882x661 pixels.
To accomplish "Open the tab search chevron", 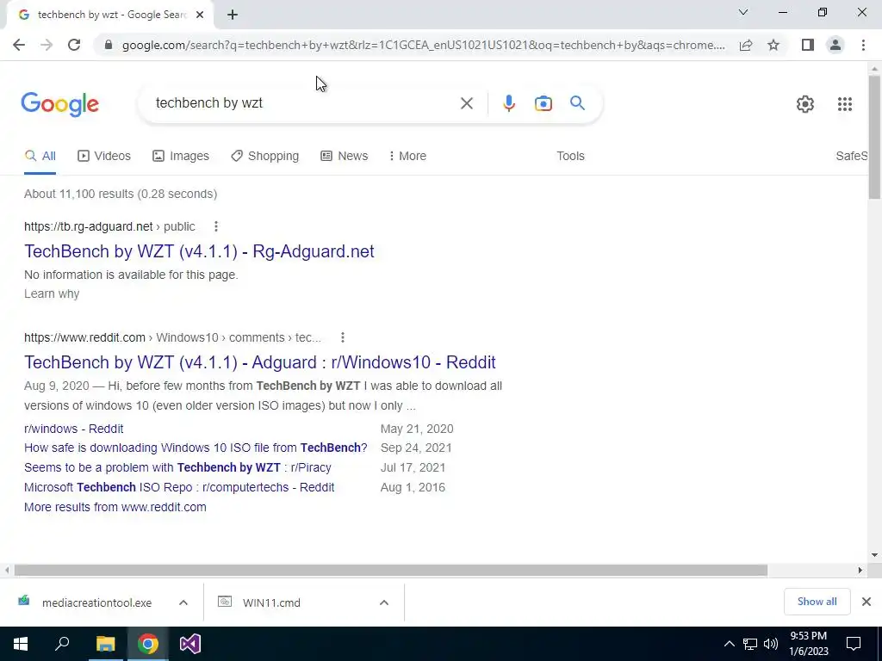I will pyautogui.click(x=743, y=12).
